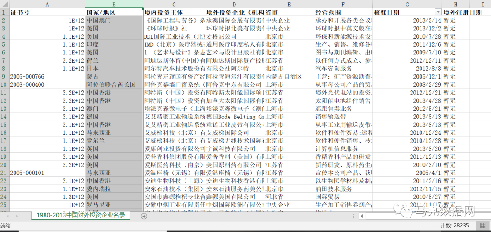The image size is (491, 232).
Task: Select column A header
Action: click(47, 4)
